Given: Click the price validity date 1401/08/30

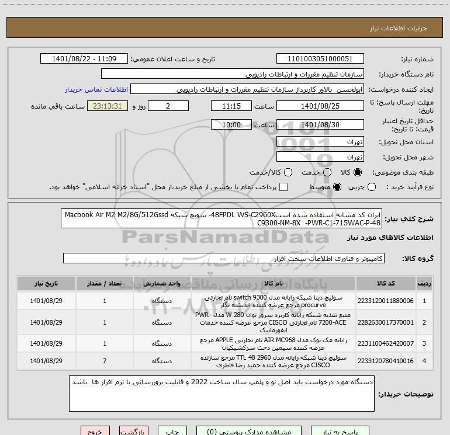Looking at the screenshot, I should [x=320, y=124].
